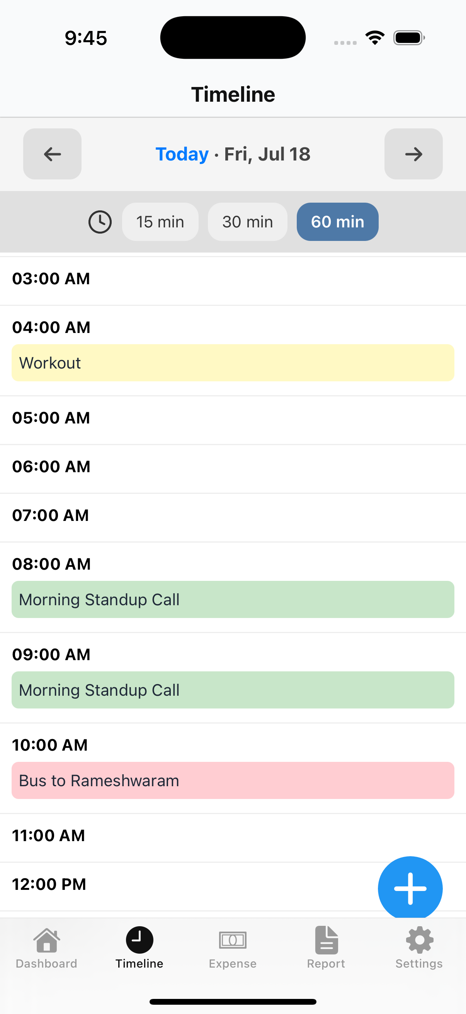Go to previous day with left arrow
Viewport: 466px width, 1014px height.
point(52,154)
